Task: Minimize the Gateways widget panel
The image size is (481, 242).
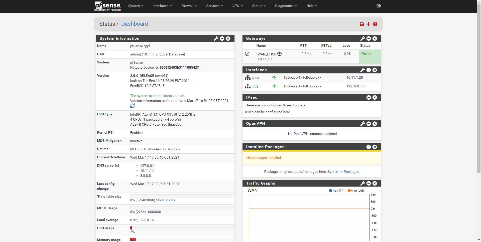Action: (x=369, y=38)
